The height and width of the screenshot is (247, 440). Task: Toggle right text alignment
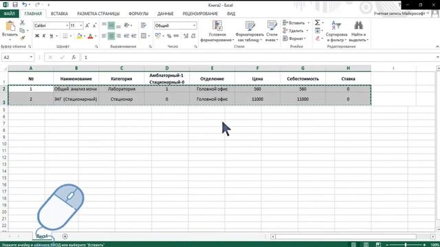pyautogui.click(x=118, y=36)
